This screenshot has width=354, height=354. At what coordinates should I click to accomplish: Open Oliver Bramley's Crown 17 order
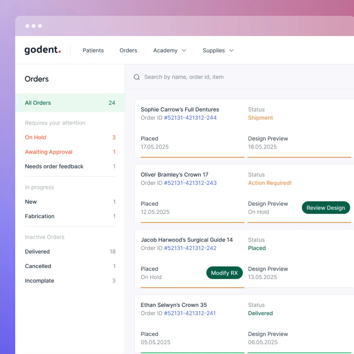pos(174,175)
